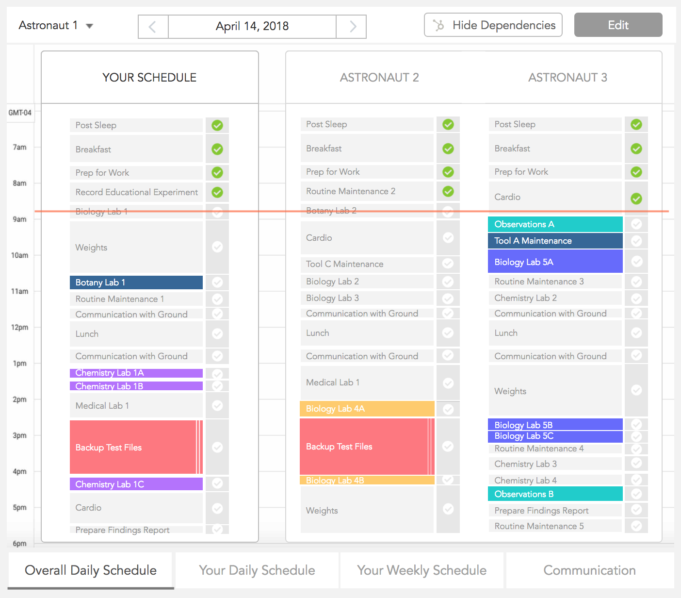The image size is (681, 598).
Task: Mark your Backup Test Files complete
Action: [x=217, y=447]
